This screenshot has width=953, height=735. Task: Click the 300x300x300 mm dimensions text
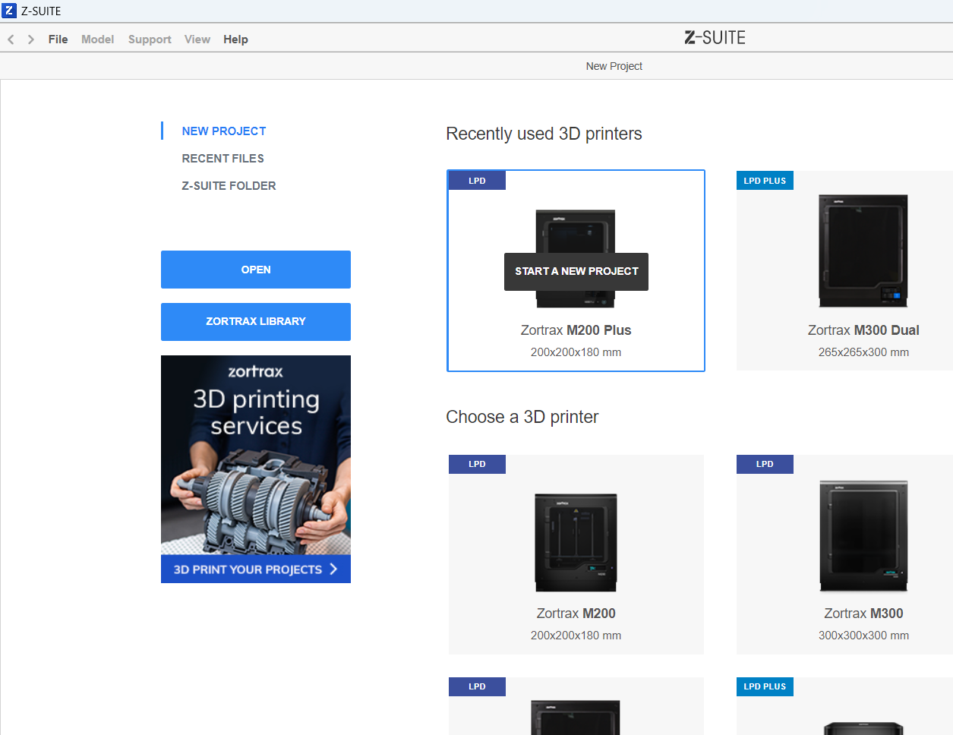(x=863, y=636)
